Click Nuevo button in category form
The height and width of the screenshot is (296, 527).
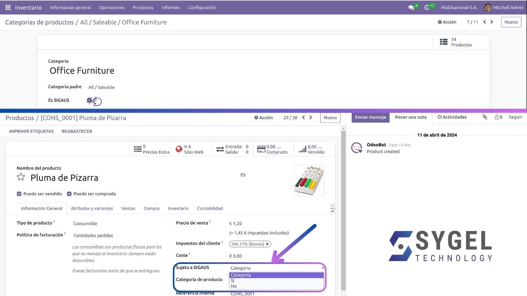511,22
